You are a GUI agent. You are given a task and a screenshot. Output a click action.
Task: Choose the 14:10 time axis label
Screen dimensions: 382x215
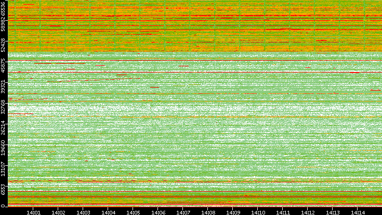[x=258, y=212]
